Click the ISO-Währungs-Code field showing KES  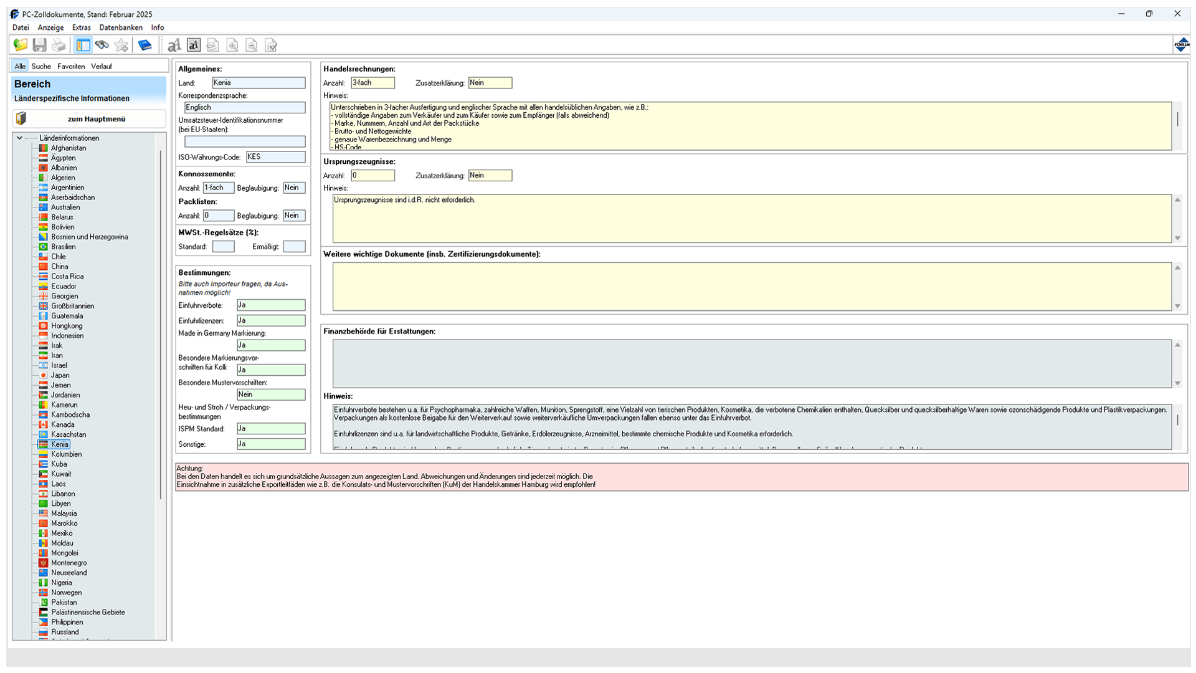[x=275, y=157]
